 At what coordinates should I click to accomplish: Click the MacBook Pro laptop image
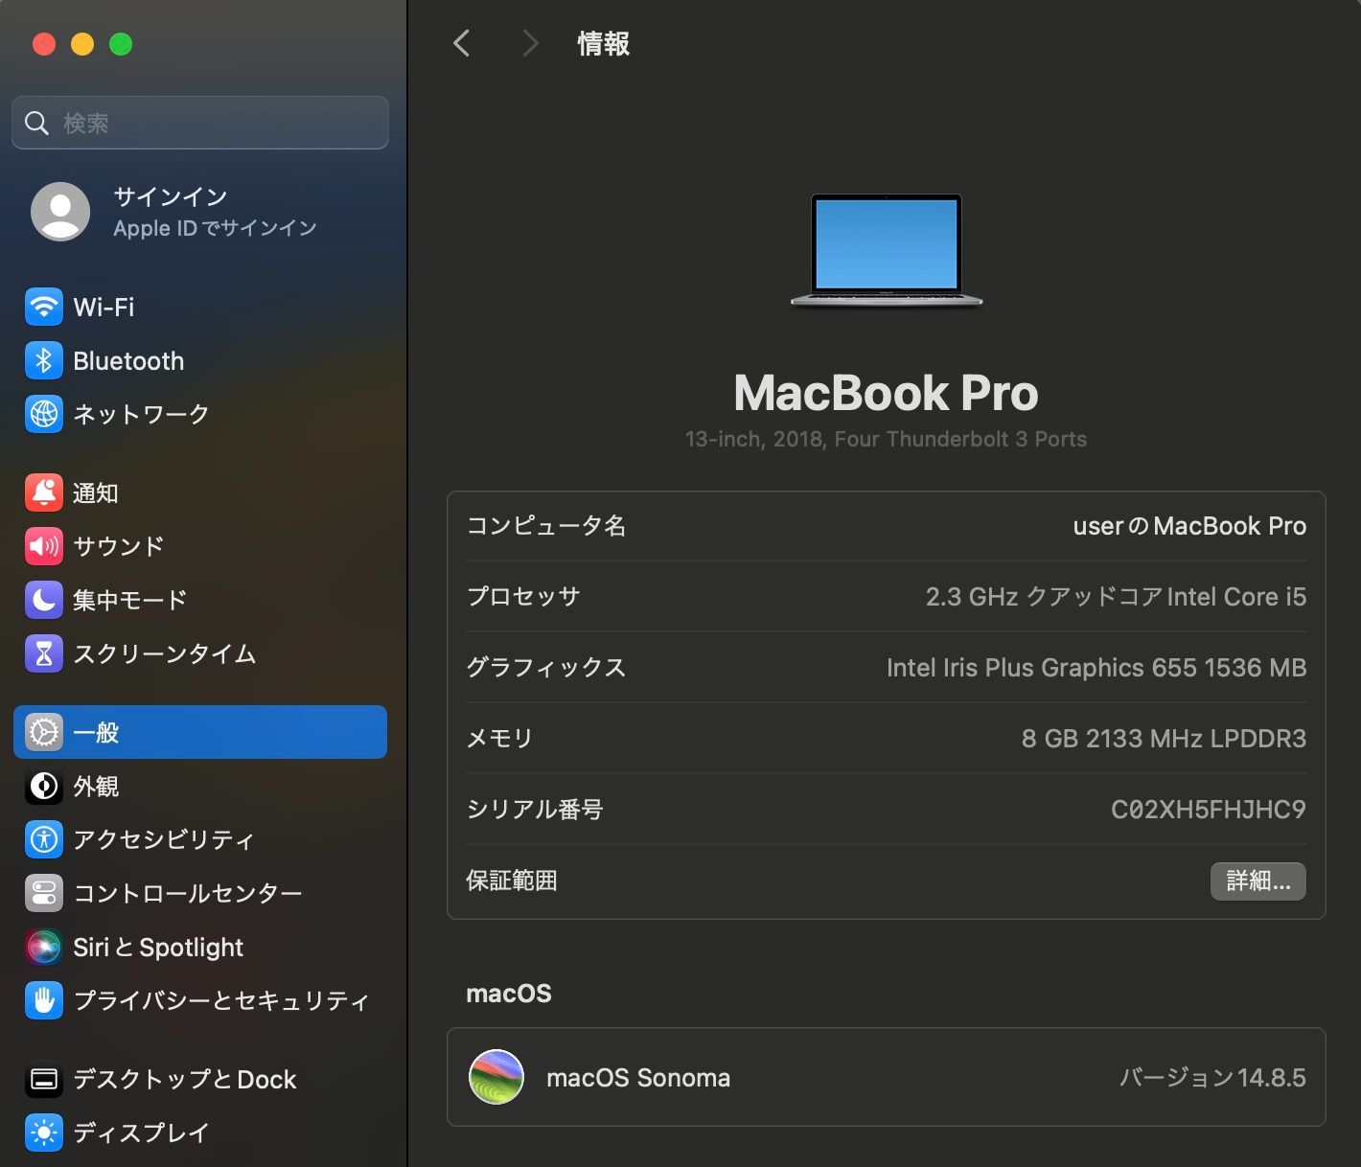point(887,251)
